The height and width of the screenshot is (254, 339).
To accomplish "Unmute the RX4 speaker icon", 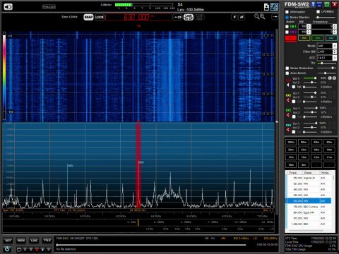I will tap(288, 130).
